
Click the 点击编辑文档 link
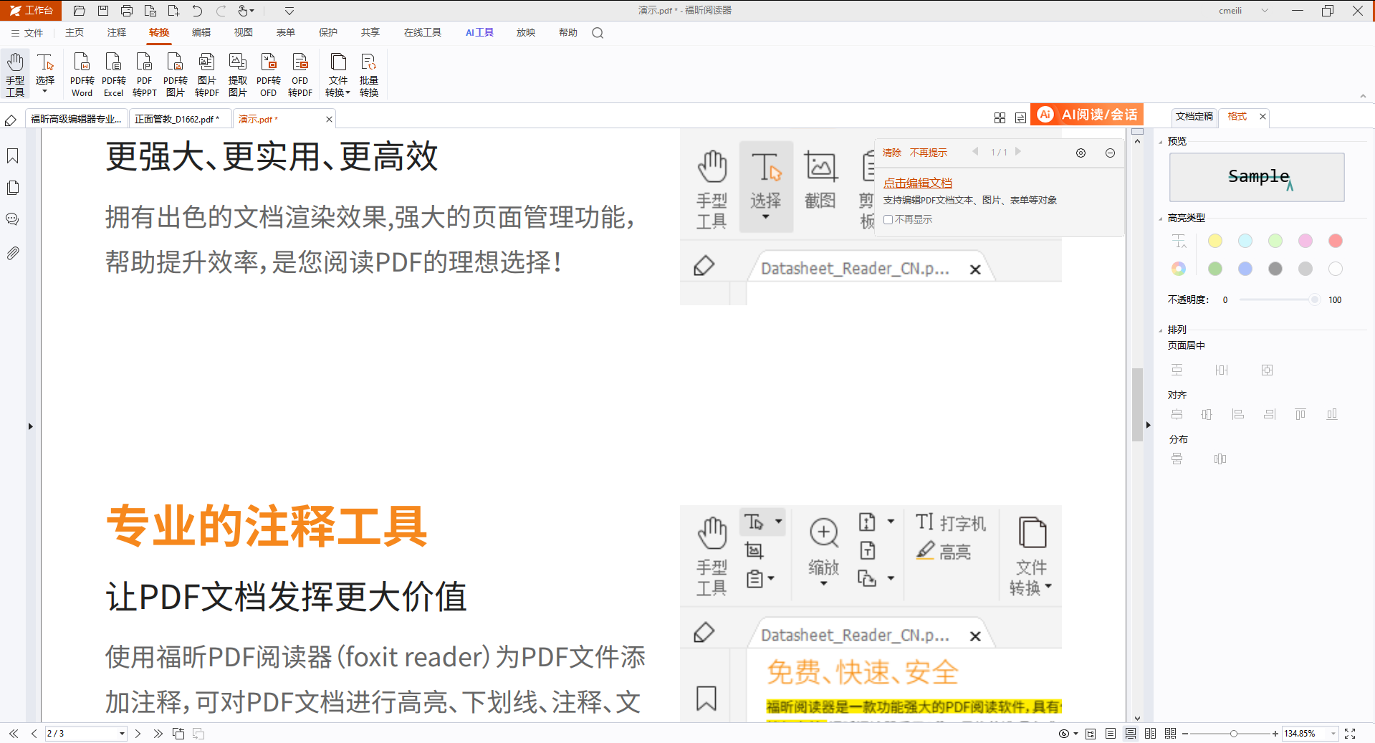(x=918, y=183)
